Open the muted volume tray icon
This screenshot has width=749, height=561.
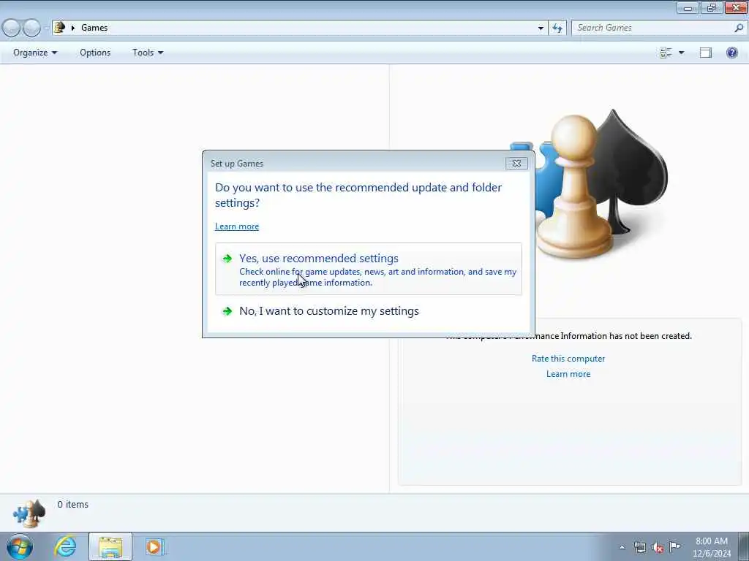(658, 547)
